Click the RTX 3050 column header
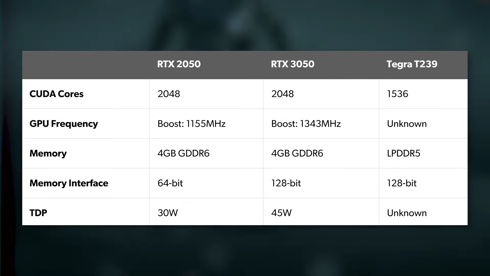Screen dimensions: 490x276 point(292,64)
